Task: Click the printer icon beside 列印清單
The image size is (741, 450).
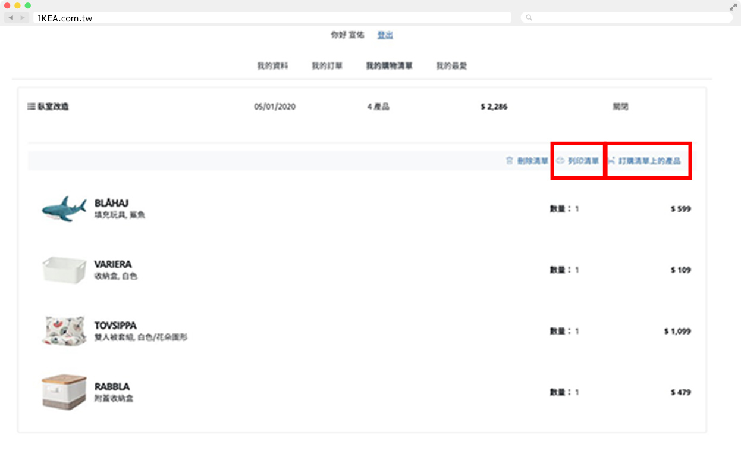Action: 560,161
